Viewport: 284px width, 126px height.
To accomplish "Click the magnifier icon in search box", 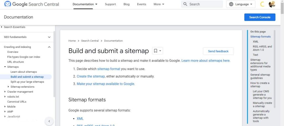I will click(x=185, y=4).
